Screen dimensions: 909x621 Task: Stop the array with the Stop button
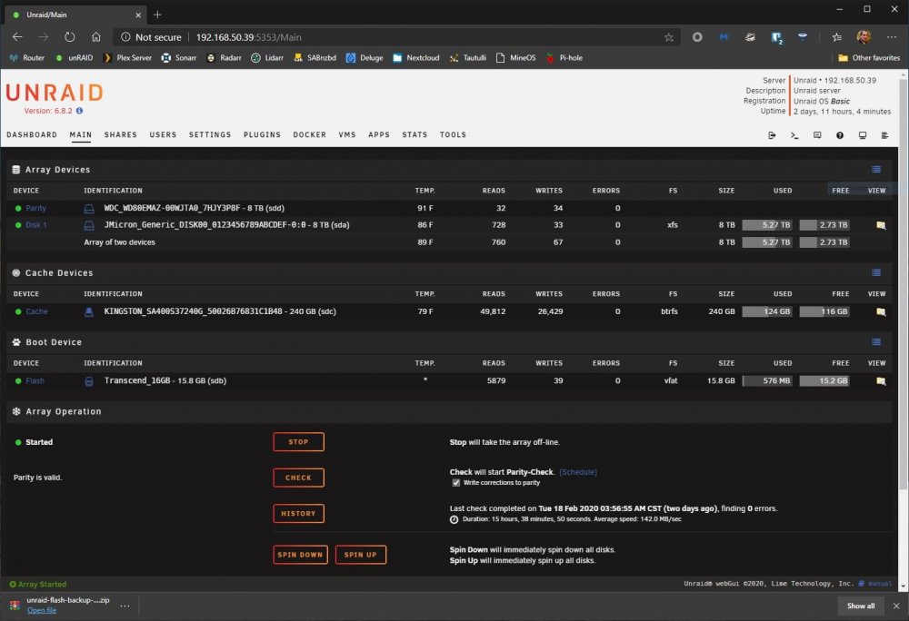click(x=298, y=441)
